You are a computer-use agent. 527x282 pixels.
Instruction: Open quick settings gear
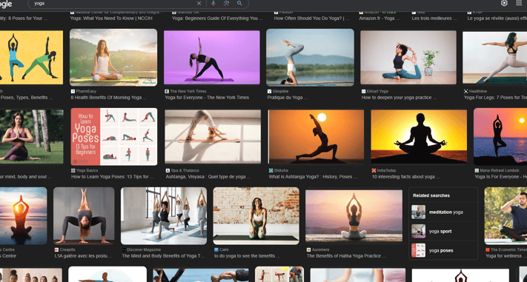[504, 4]
